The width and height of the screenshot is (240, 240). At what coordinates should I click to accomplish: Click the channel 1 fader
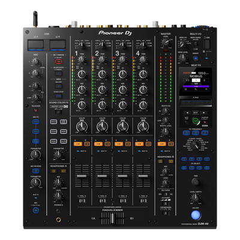(x=82, y=176)
